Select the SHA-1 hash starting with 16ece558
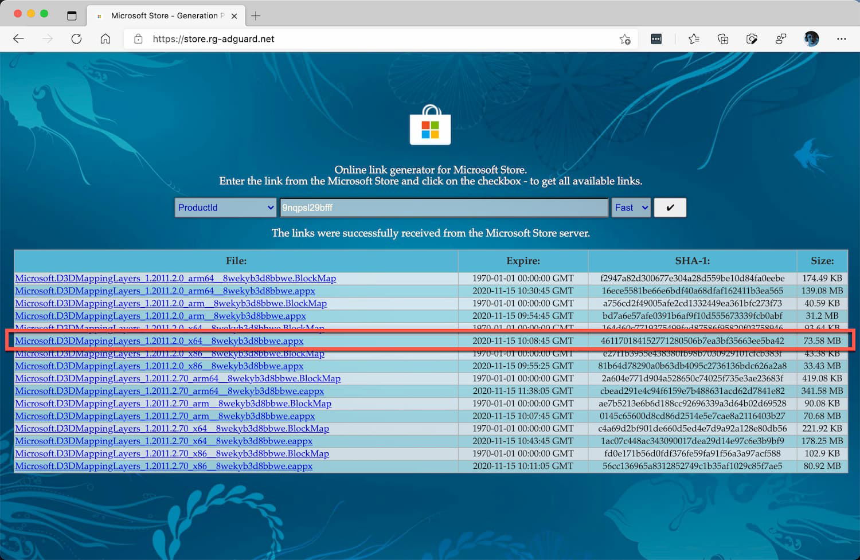The image size is (860, 560). (x=692, y=291)
